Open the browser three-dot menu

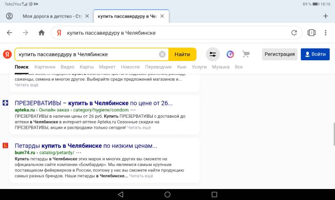point(326,33)
